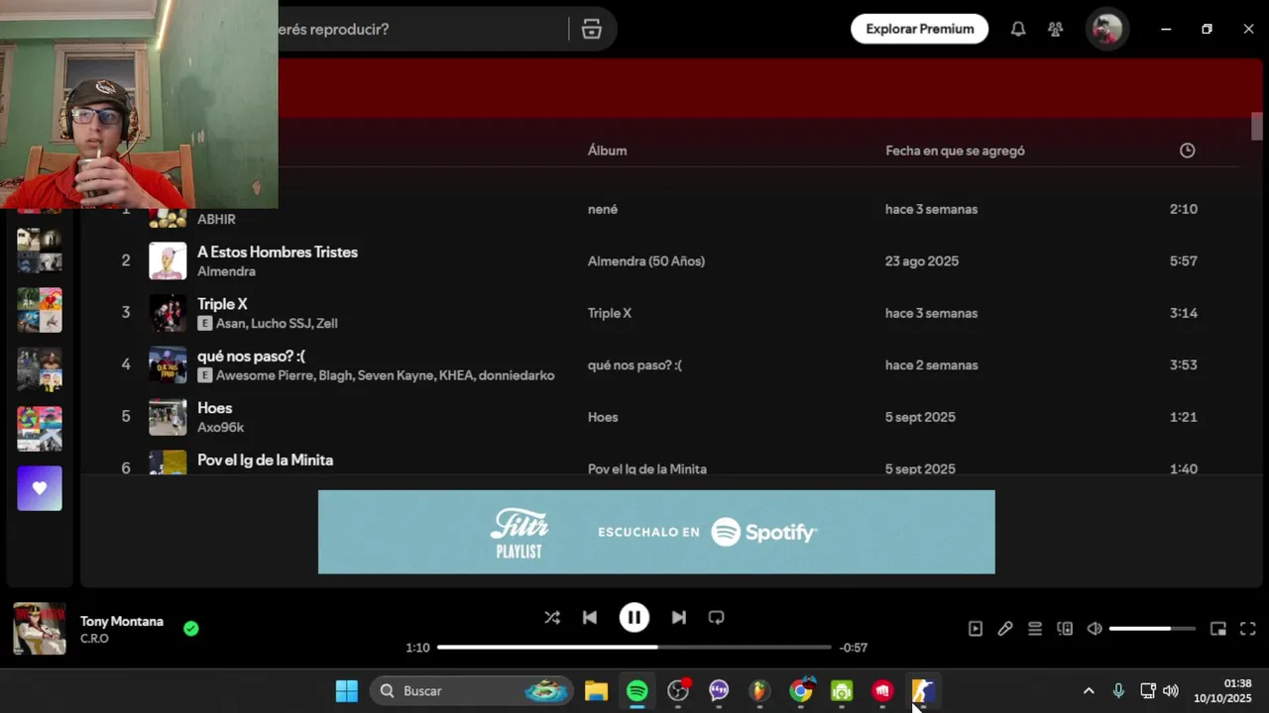Screen dimensions: 1269x713
Task: Click the browse icon in search bar
Action: pyautogui.click(x=592, y=29)
